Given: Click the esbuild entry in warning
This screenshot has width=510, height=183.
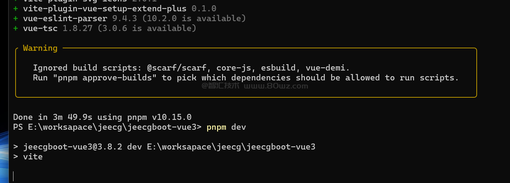Looking at the screenshot, I should (276, 68).
